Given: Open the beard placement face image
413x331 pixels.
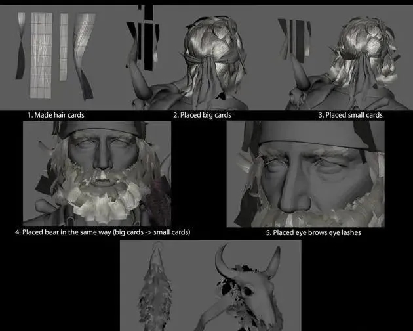Looking at the screenshot, I should click(97, 173).
